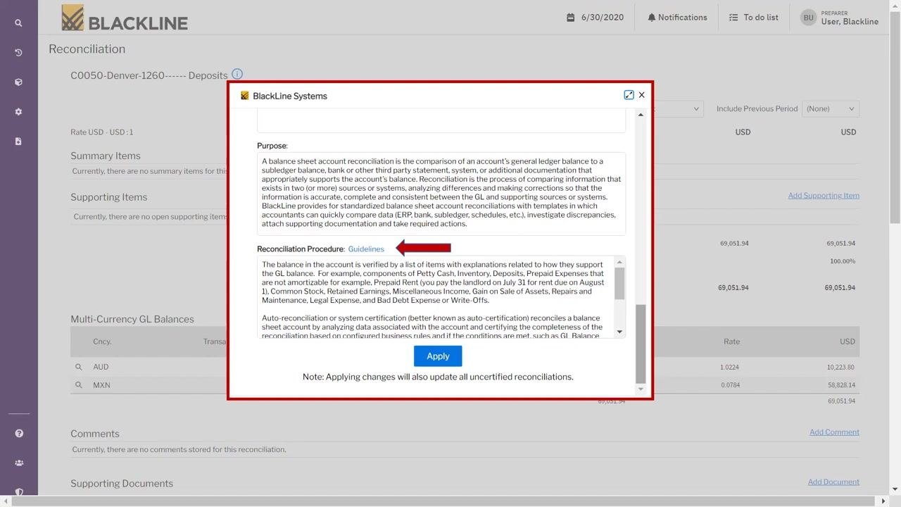Screen dimensions: 901x507
Task: Open Notifications
Action: (x=677, y=18)
